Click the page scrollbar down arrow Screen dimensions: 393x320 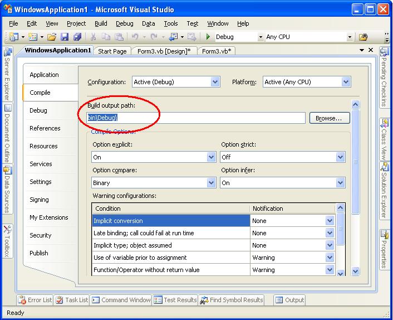pos(355,271)
